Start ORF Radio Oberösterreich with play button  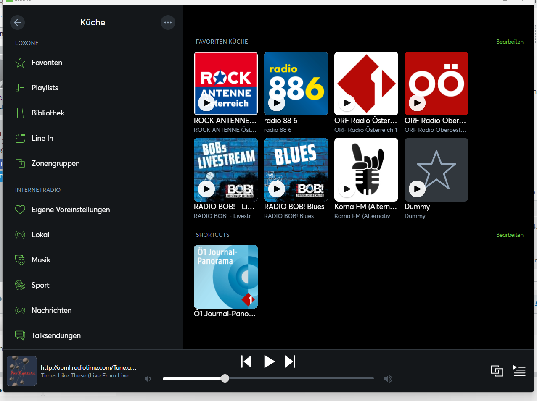click(x=417, y=103)
